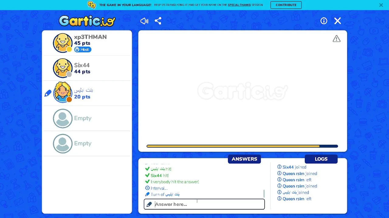Screen dimensions: 389x218
Task: Click the answers list scrollbar
Action: [x=264, y=193]
